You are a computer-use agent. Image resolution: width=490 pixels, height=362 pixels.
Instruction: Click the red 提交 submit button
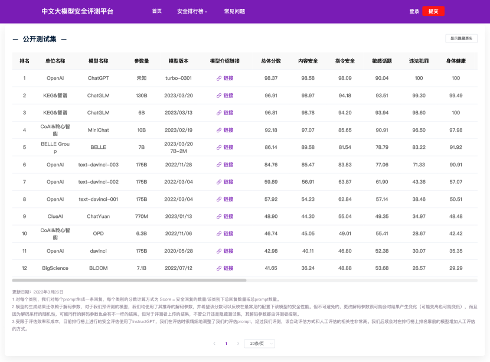(433, 11)
